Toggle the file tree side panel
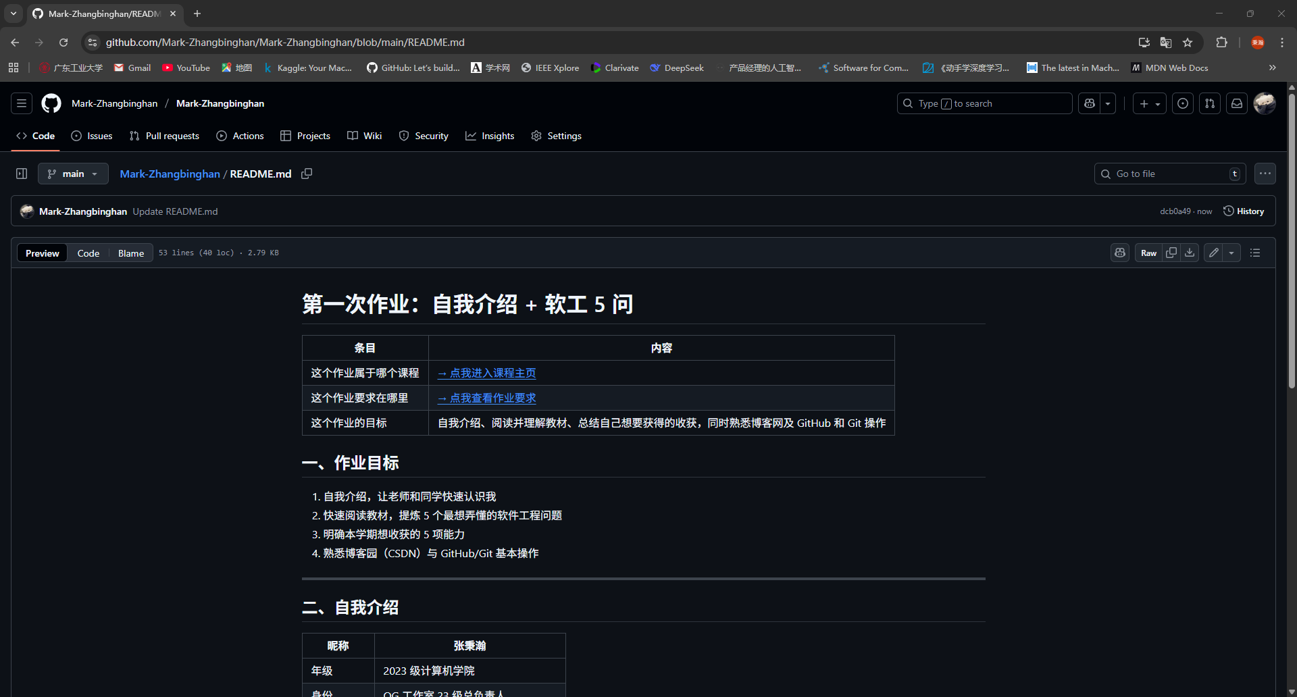Screen dimensions: 1297x697 (21, 174)
